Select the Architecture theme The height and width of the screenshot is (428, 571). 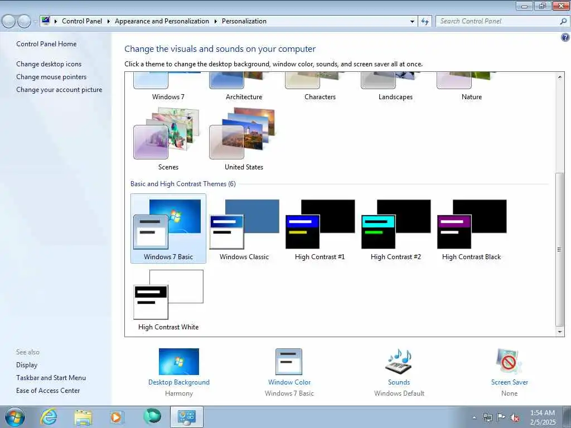pos(244,86)
